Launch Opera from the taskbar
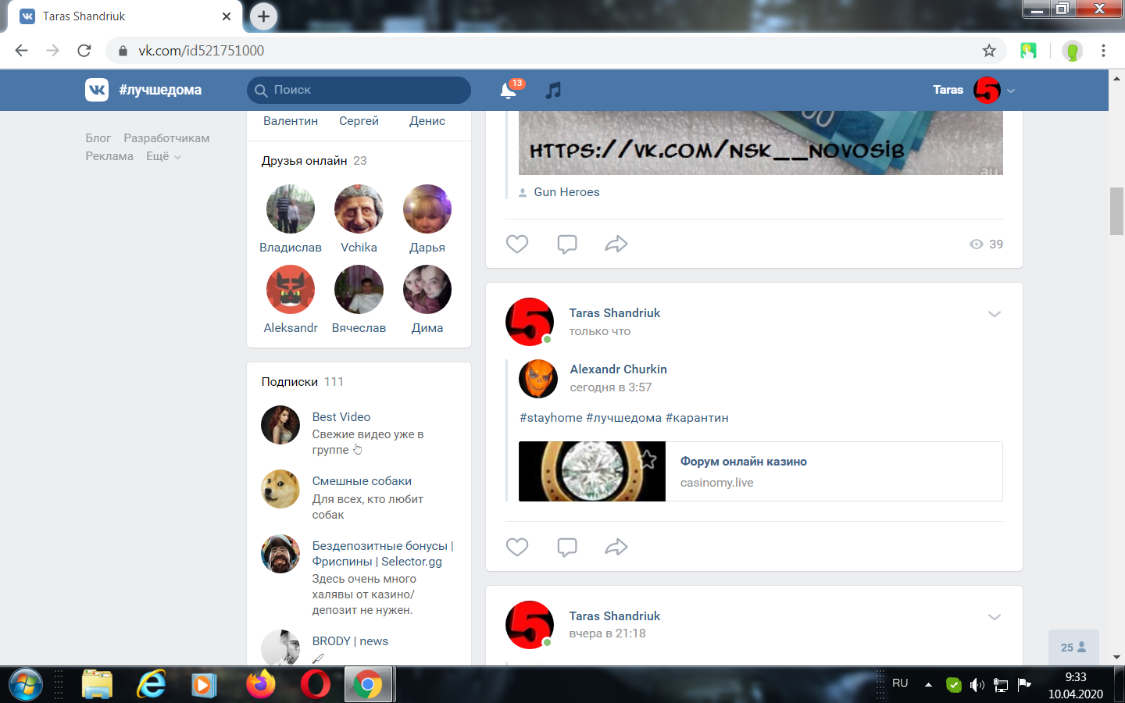This screenshot has height=703, width=1125. (315, 685)
